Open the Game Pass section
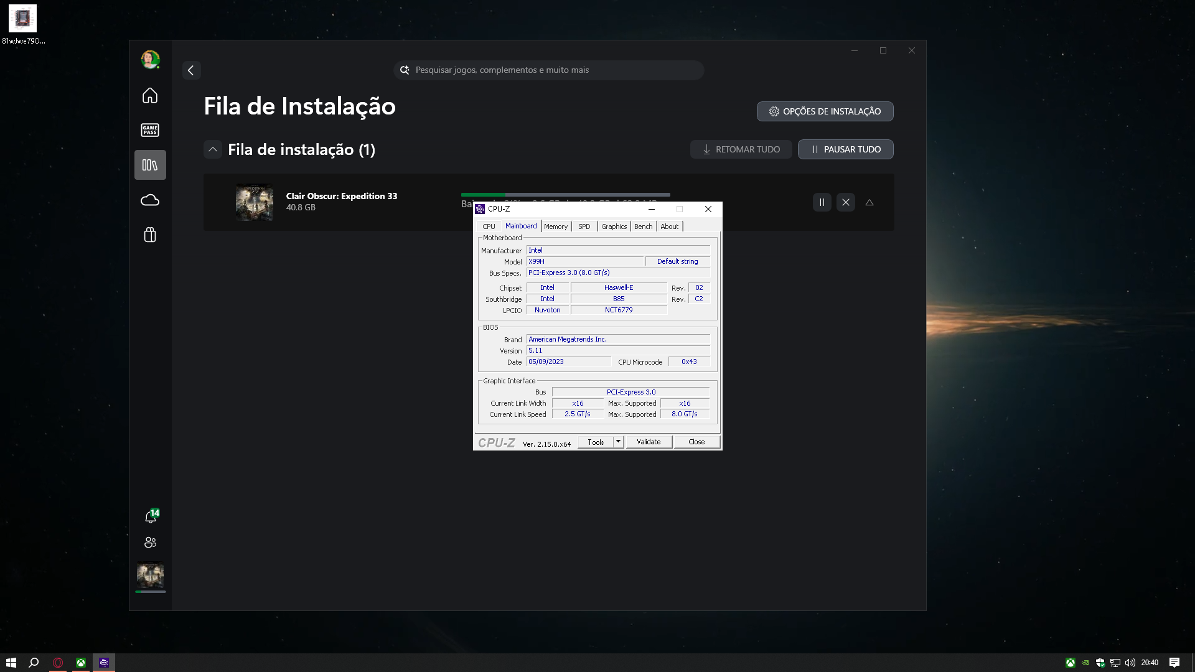 tap(150, 130)
